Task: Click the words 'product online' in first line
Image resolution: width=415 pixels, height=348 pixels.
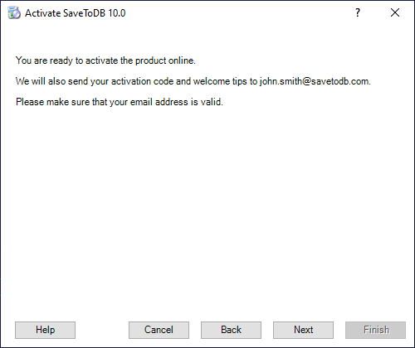Action: (x=165, y=60)
